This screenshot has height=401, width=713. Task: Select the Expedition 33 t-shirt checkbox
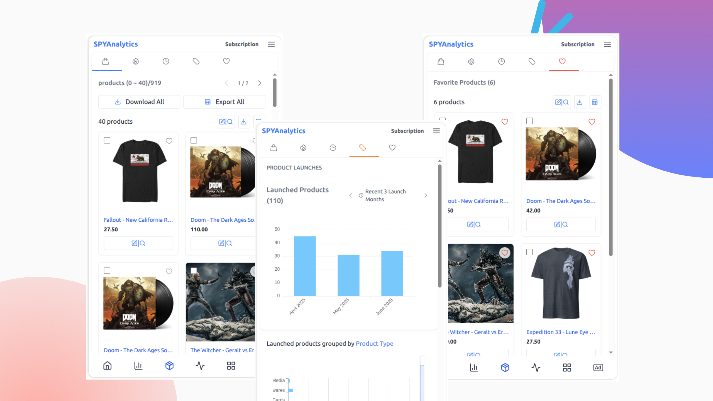[529, 252]
